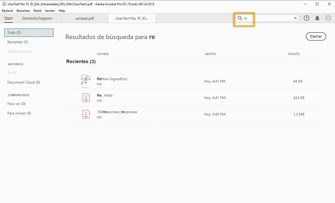Image resolution: width=335 pixels, height=203 pixels.
Task: Open the user profile avatar
Action: (x=328, y=18)
